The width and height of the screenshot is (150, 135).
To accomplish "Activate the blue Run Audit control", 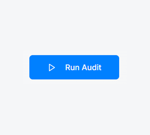I will point(74,67).
